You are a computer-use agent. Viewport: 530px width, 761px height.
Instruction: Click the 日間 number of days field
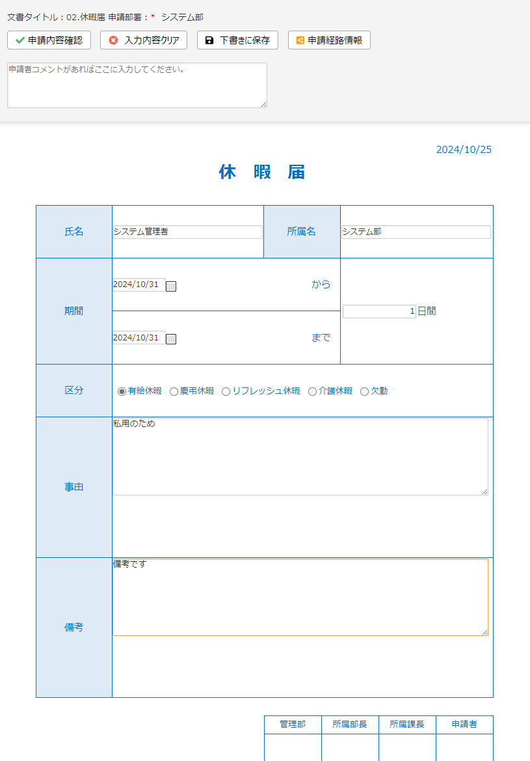click(379, 312)
